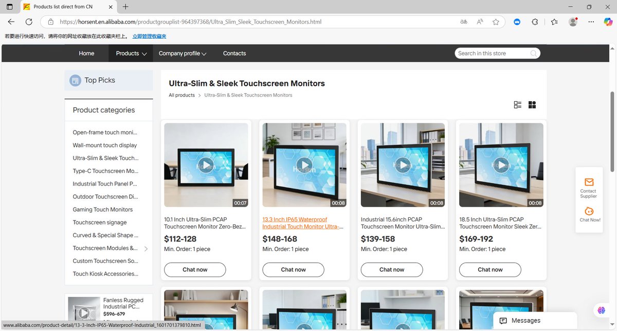Open Curved & Special Shape category

tap(105, 235)
